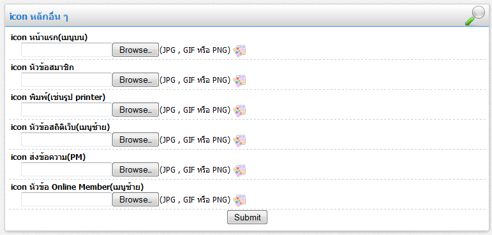Click the magnifying glass icon in header
The image size is (492, 235).
475,16
